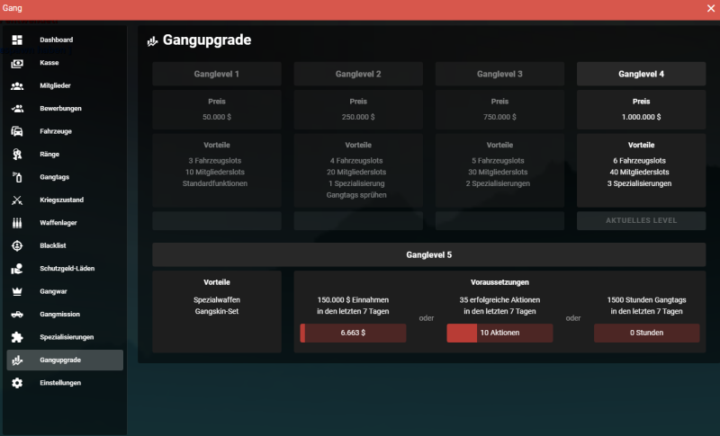Click the Gangupgrade heading icon
The image size is (720, 436).
tap(152, 41)
